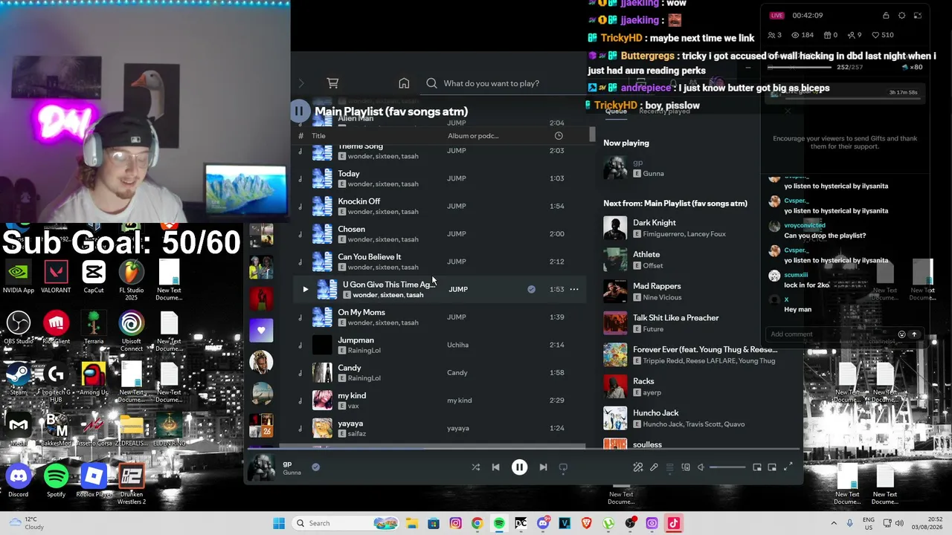Screen dimensions: 952x535
Task: Pause Main Playlist using header play button
Action: tap(298, 111)
